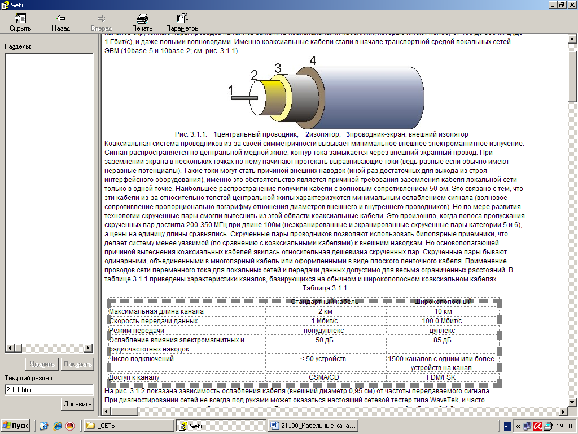Screen dimensions: 578x434
Task: Click the 'FDM/FSK' table cell
Action: coord(441,377)
